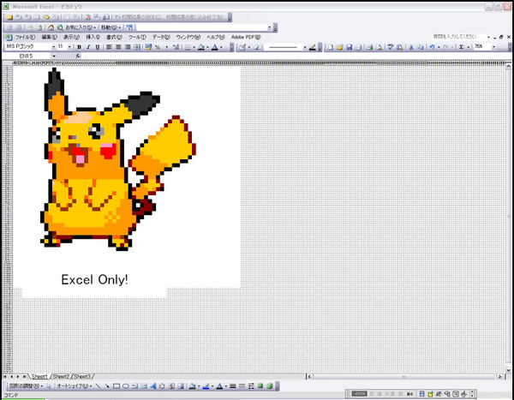Click Search the Web globe icon

60,27
